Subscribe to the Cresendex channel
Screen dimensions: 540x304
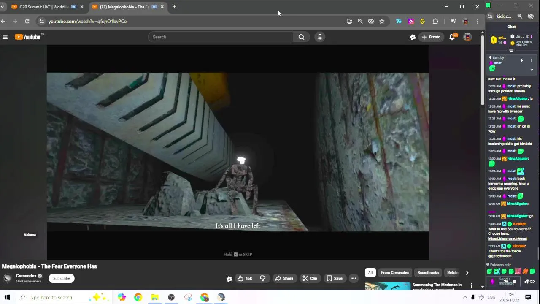click(x=61, y=278)
